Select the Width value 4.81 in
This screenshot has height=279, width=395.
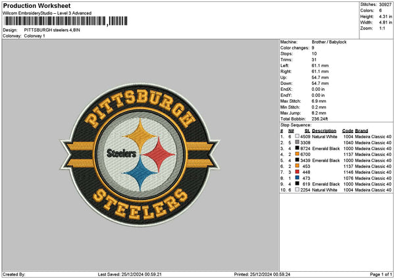tap(385, 22)
